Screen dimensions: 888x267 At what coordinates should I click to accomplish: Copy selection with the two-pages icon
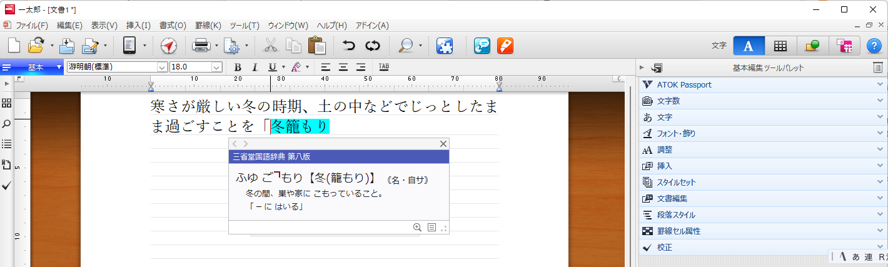(x=293, y=46)
